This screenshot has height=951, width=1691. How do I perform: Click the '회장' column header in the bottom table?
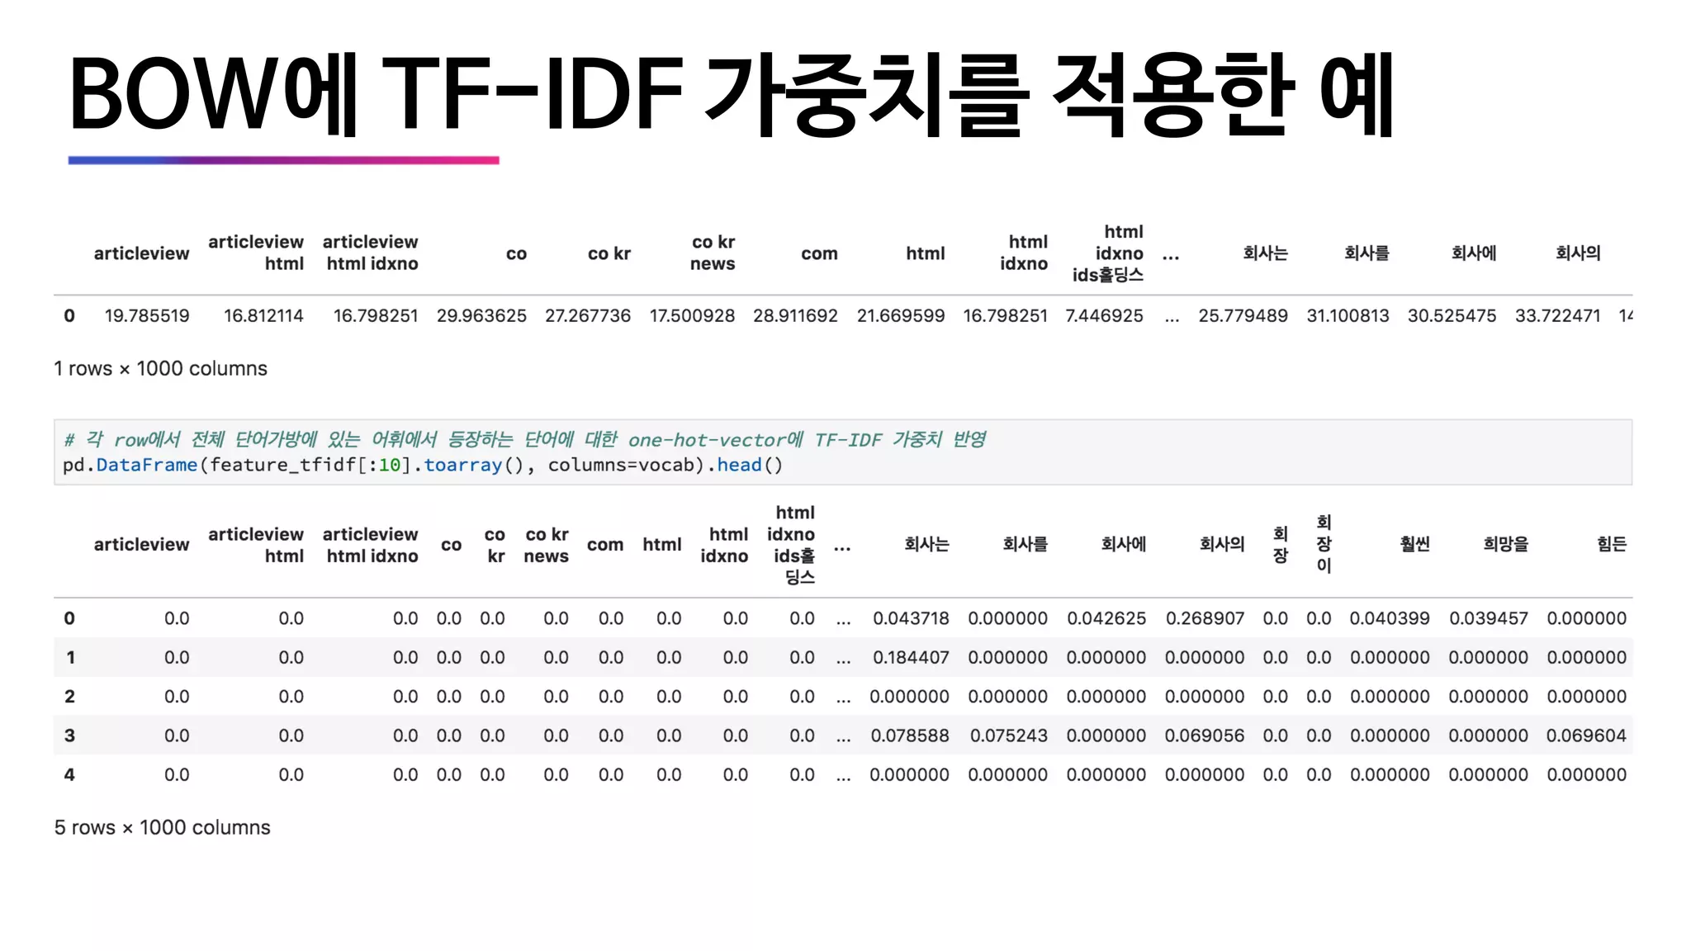click(1281, 545)
